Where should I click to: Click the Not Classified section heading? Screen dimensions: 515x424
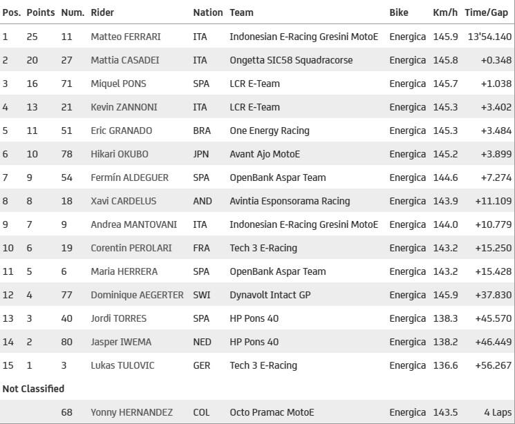(33, 389)
